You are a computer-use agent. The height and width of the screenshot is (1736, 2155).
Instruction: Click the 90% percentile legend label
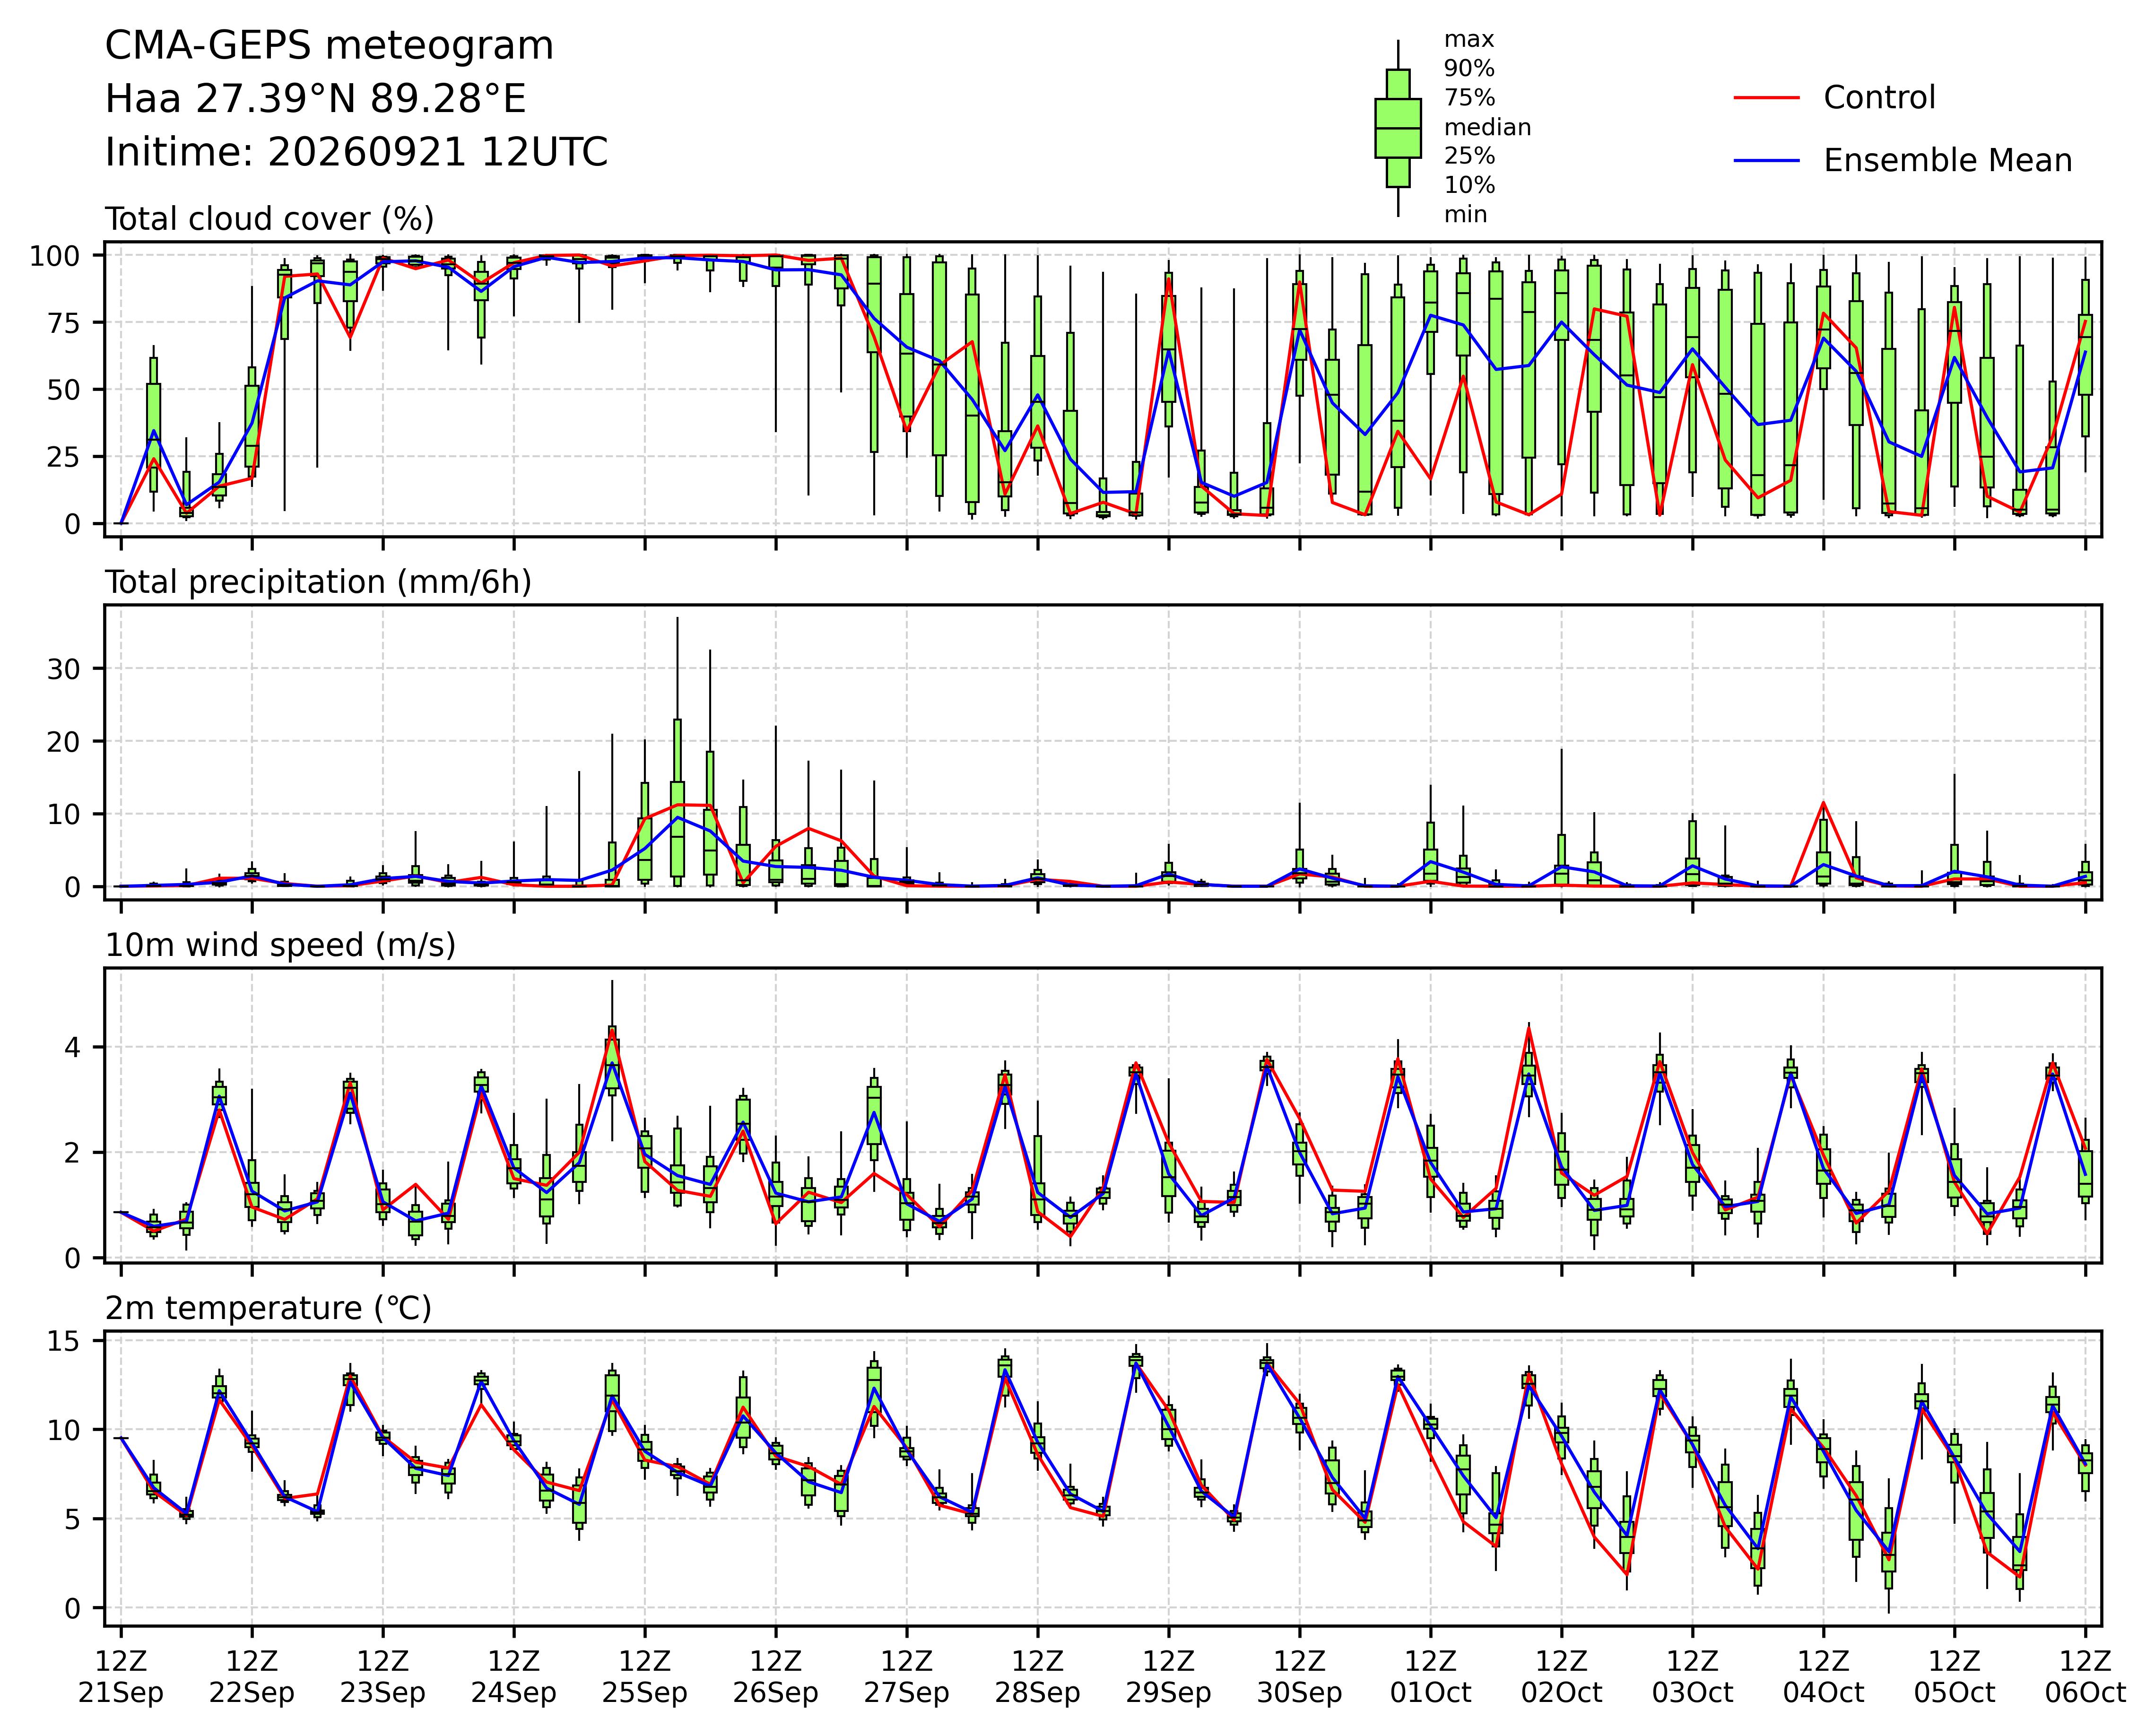click(x=1469, y=69)
